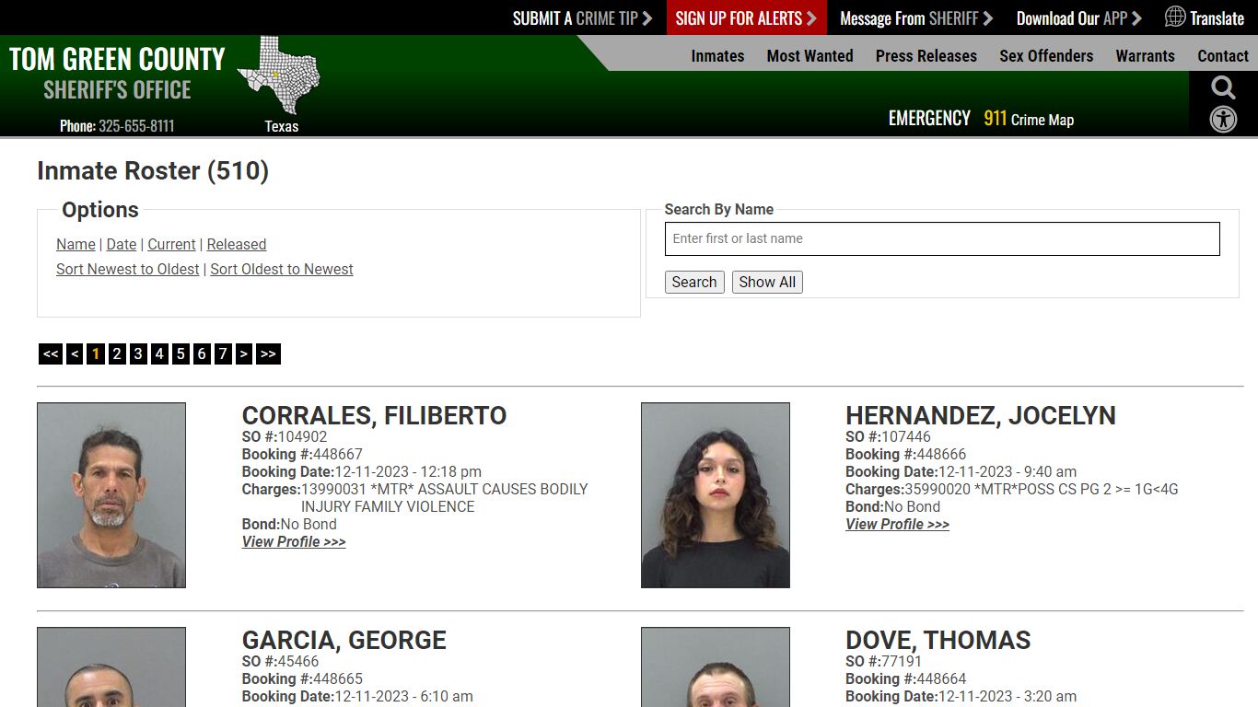
Task: Open the search magnifier icon
Action: (1223, 87)
